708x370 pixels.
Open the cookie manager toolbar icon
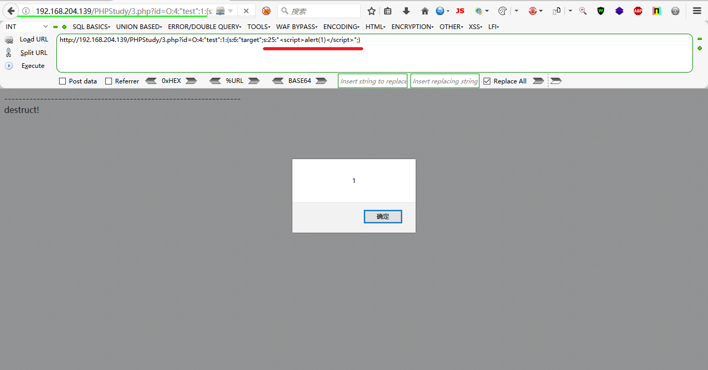[502, 10]
